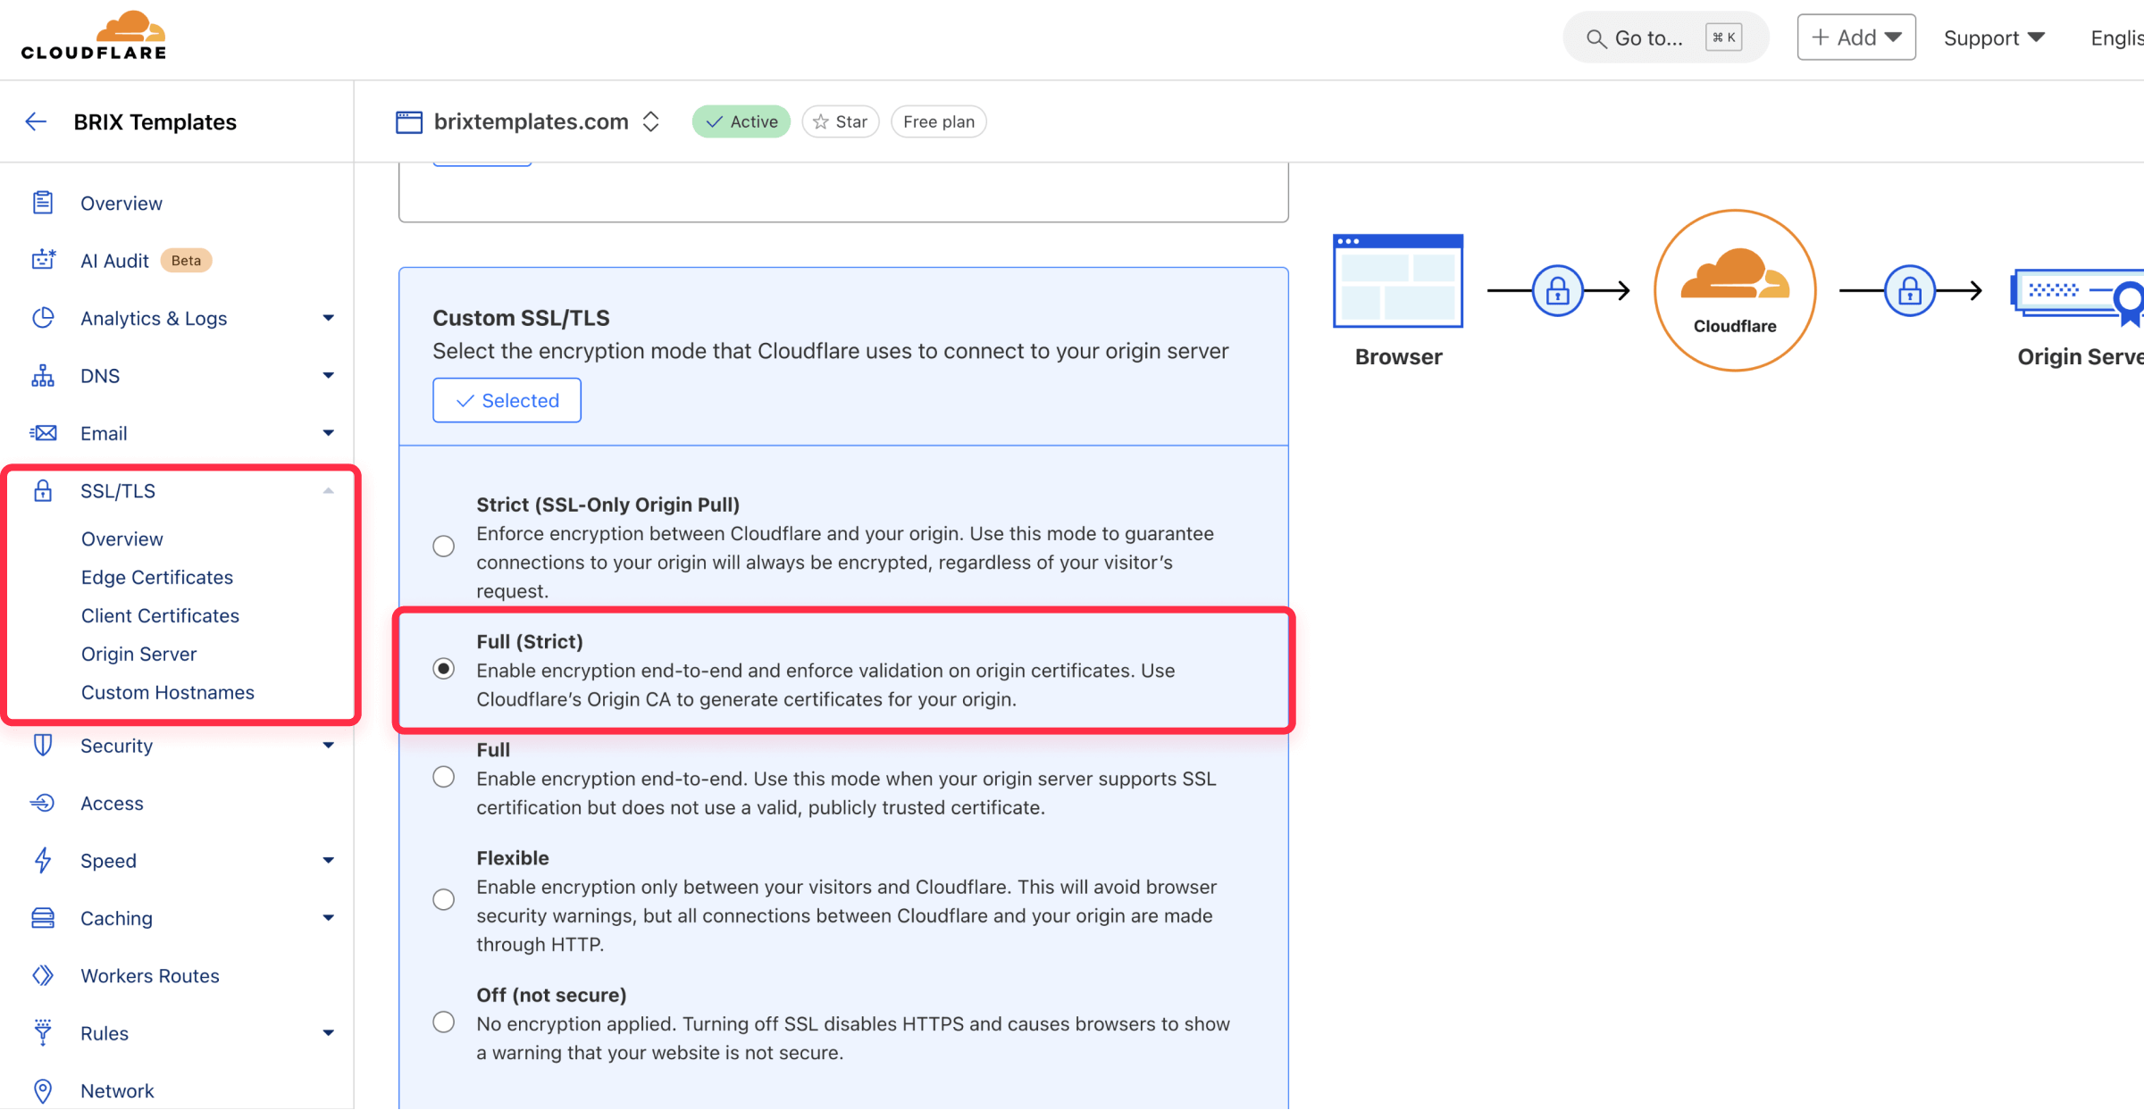
Task: Click the Cloudflare logo
Action: coord(94,37)
